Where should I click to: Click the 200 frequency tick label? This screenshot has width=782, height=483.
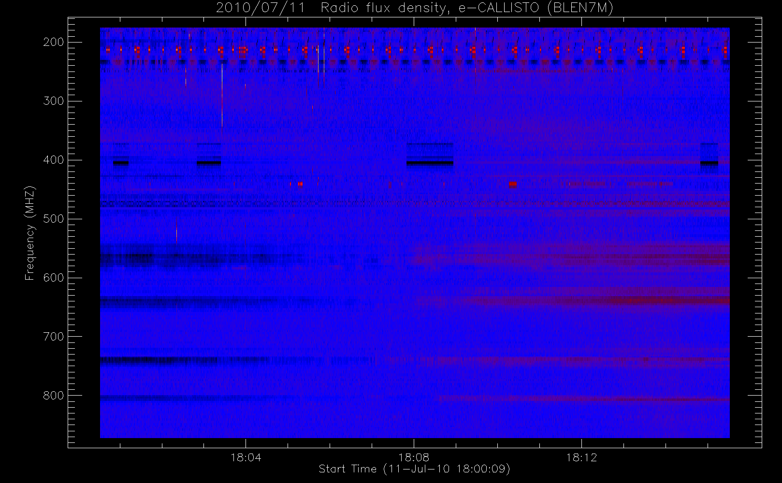pos(54,42)
